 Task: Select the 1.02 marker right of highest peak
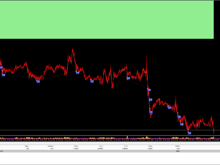point(78,73)
